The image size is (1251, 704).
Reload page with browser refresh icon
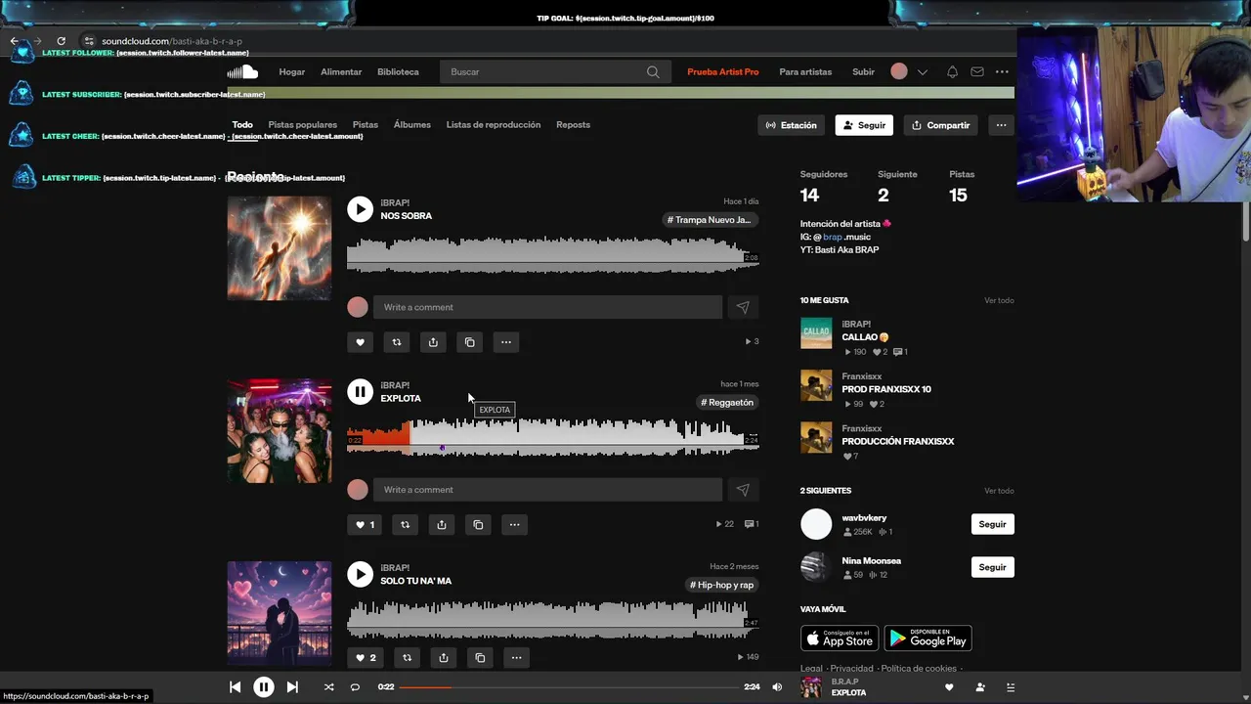click(x=61, y=41)
